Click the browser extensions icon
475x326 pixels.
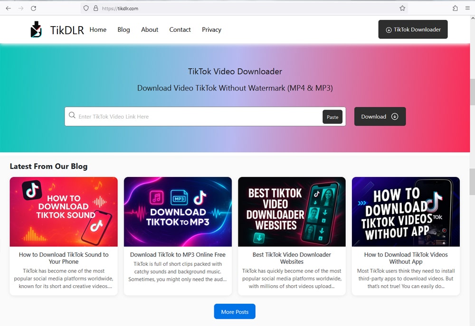[x=454, y=8]
